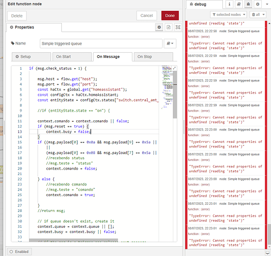Click the node properties gear icon
The width and height of the screenshot is (271, 256).
pyautogui.click(x=159, y=27)
